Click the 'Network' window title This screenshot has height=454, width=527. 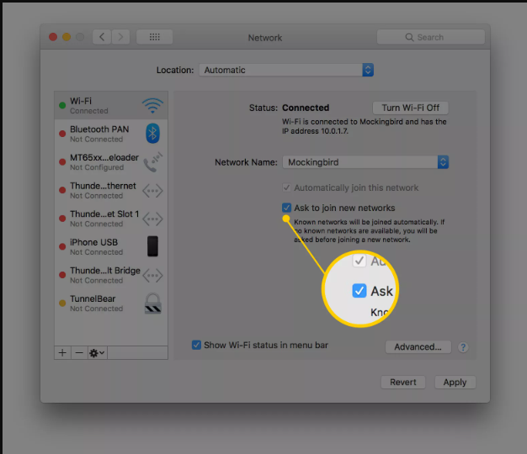tap(265, 38)
